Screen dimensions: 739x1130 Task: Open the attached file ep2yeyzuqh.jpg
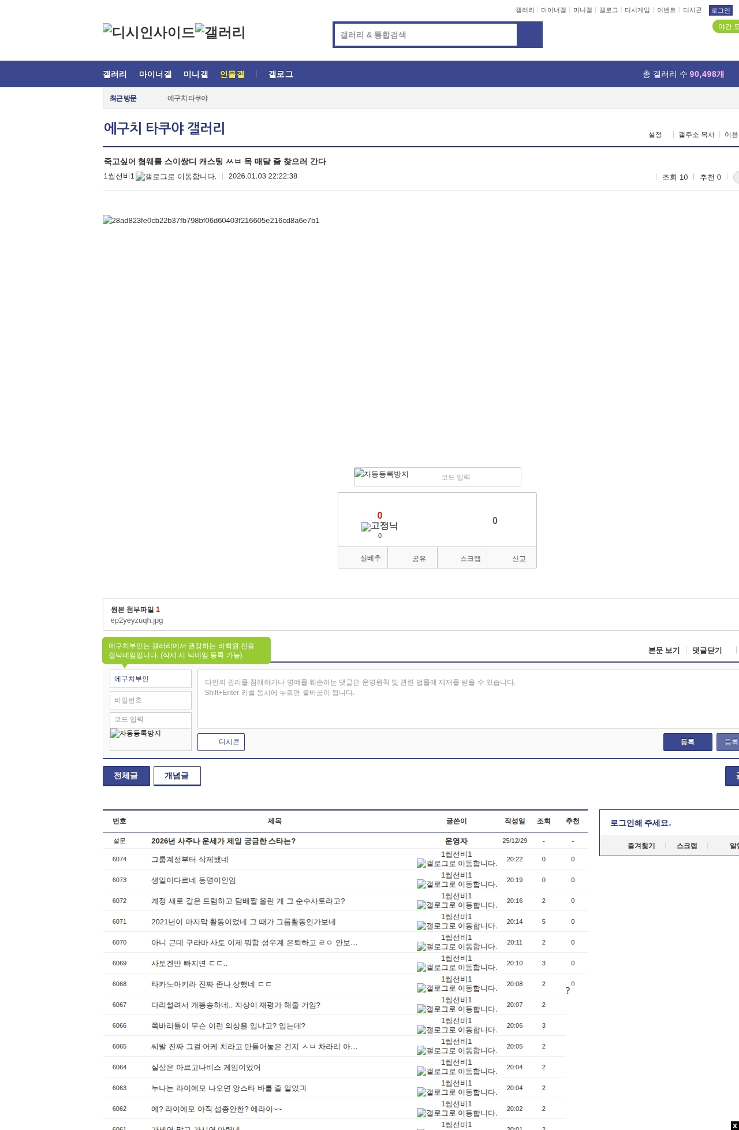pos(137,620)
